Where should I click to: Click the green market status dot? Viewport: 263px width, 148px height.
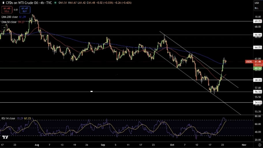point(55,3)
